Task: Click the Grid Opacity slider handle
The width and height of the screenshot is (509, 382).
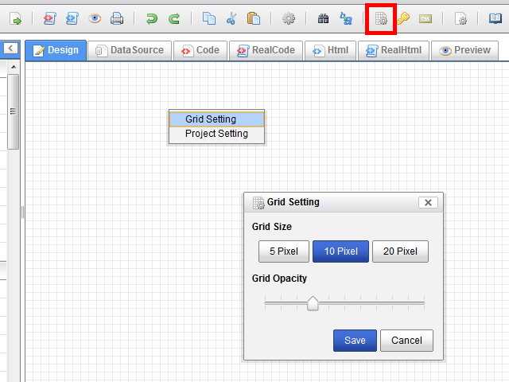Action: point(313,303)
